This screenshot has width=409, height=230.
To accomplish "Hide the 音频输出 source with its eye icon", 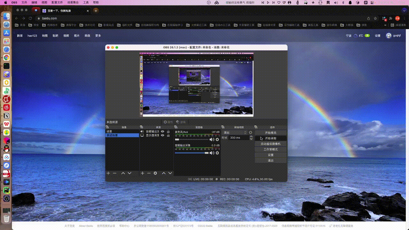I will click(x=163, y=131).
